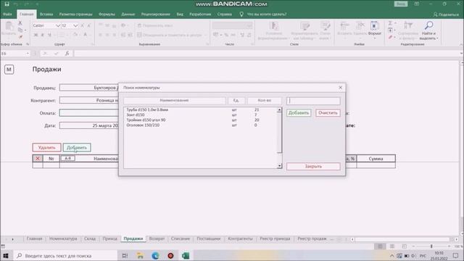The image size is (464, 261).
Task: Click Добавить button on Продажи sheet
Action: (x=77, y=147)
